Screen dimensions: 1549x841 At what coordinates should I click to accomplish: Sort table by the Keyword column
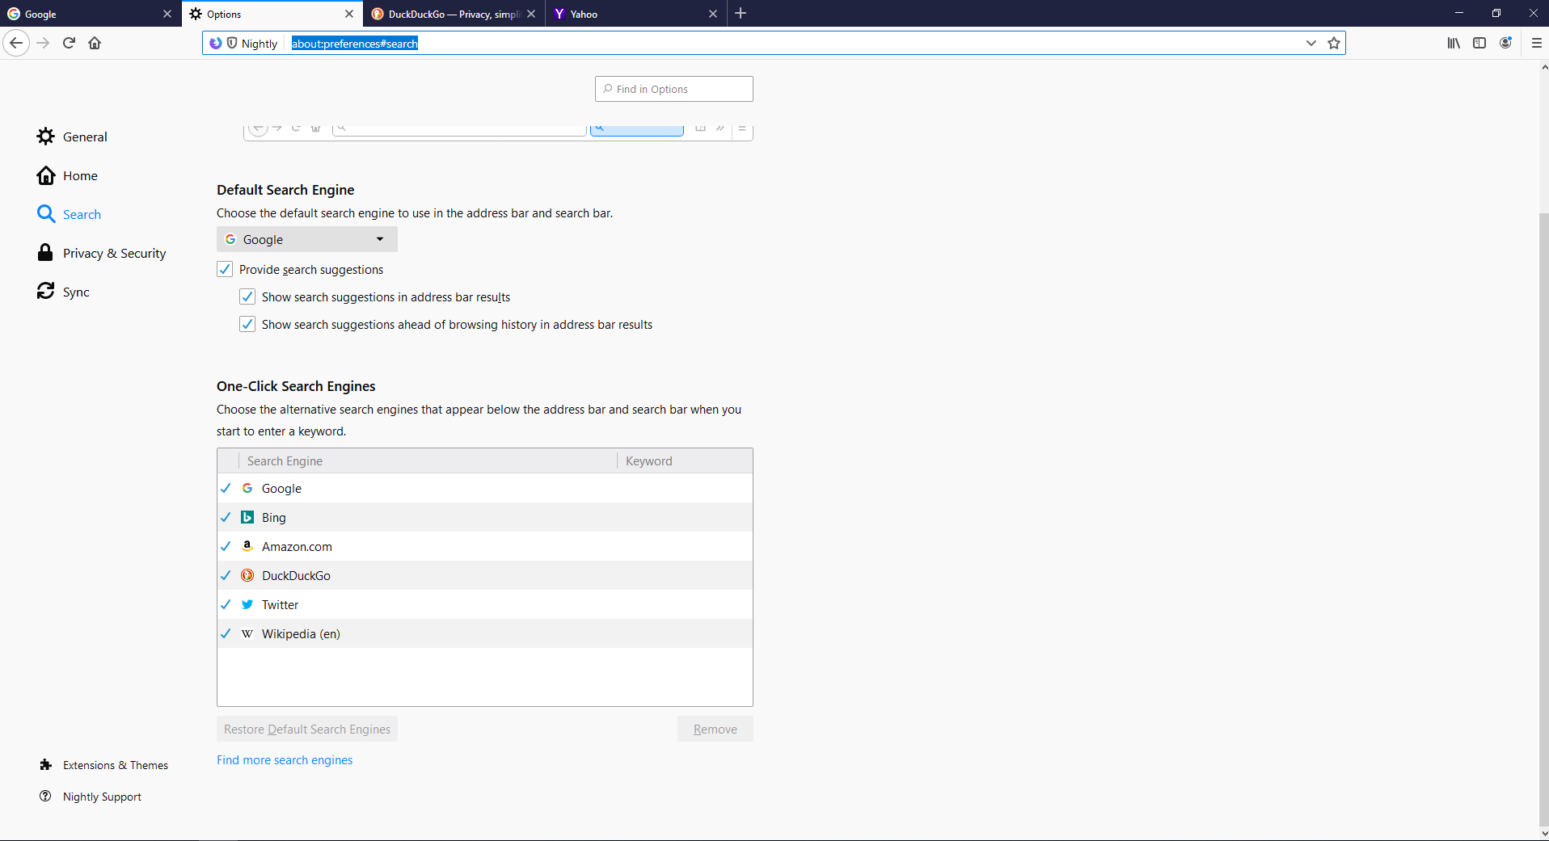[x=649, y=460]
